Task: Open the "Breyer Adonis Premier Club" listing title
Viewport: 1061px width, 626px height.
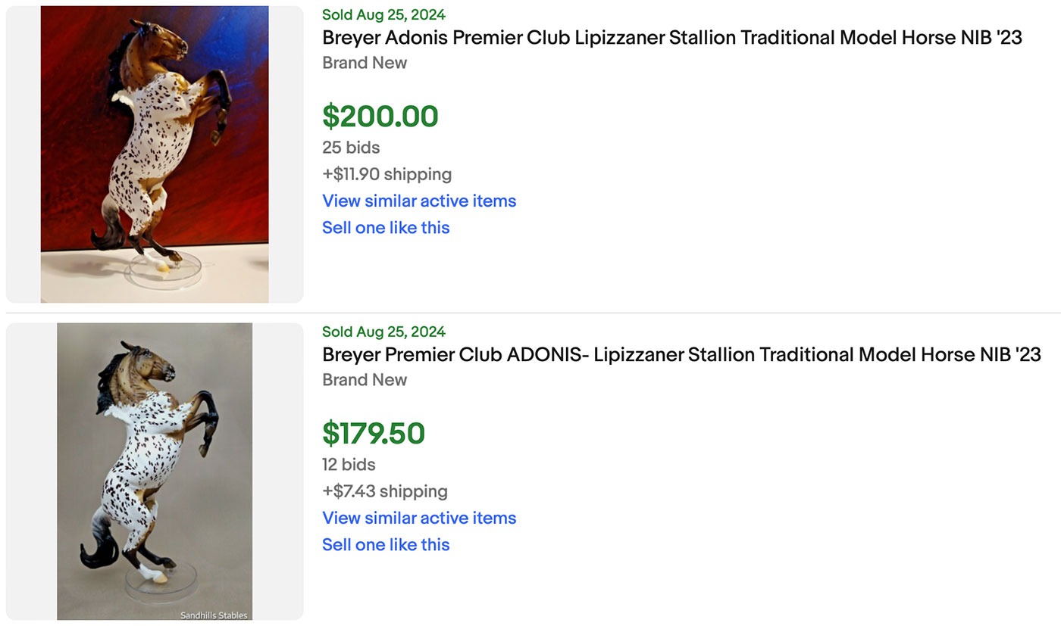Action: (671, 38)
